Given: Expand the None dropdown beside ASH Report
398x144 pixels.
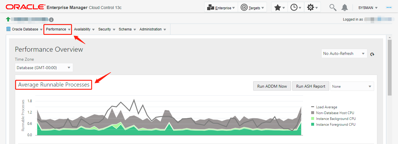Looking at the screenshot, I should click(x=352, y=86).
